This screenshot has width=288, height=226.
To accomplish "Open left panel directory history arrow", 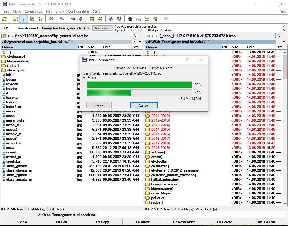I will pyautogui.click(x=140, y=42).
